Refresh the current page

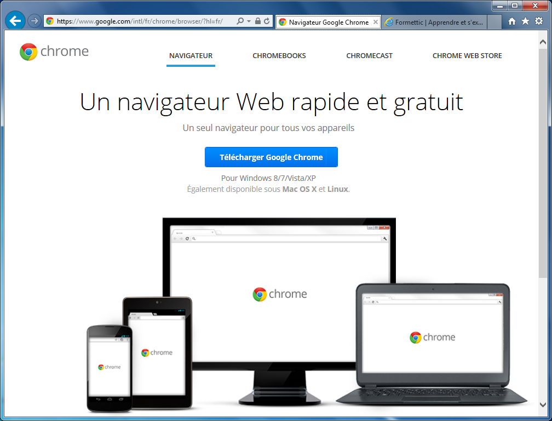click(267, 21)
